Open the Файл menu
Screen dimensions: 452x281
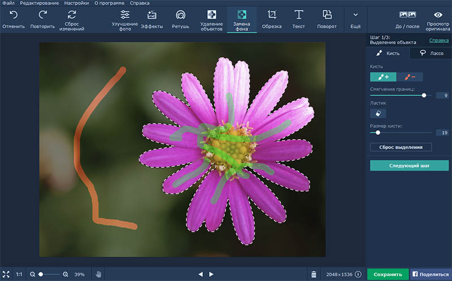8,3
